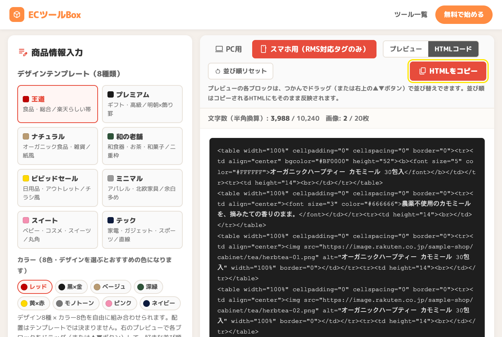Click the copy icon on HTMLをコピー
The height and width of the screenshot is (337, 502).
click(x=422, y=71)
